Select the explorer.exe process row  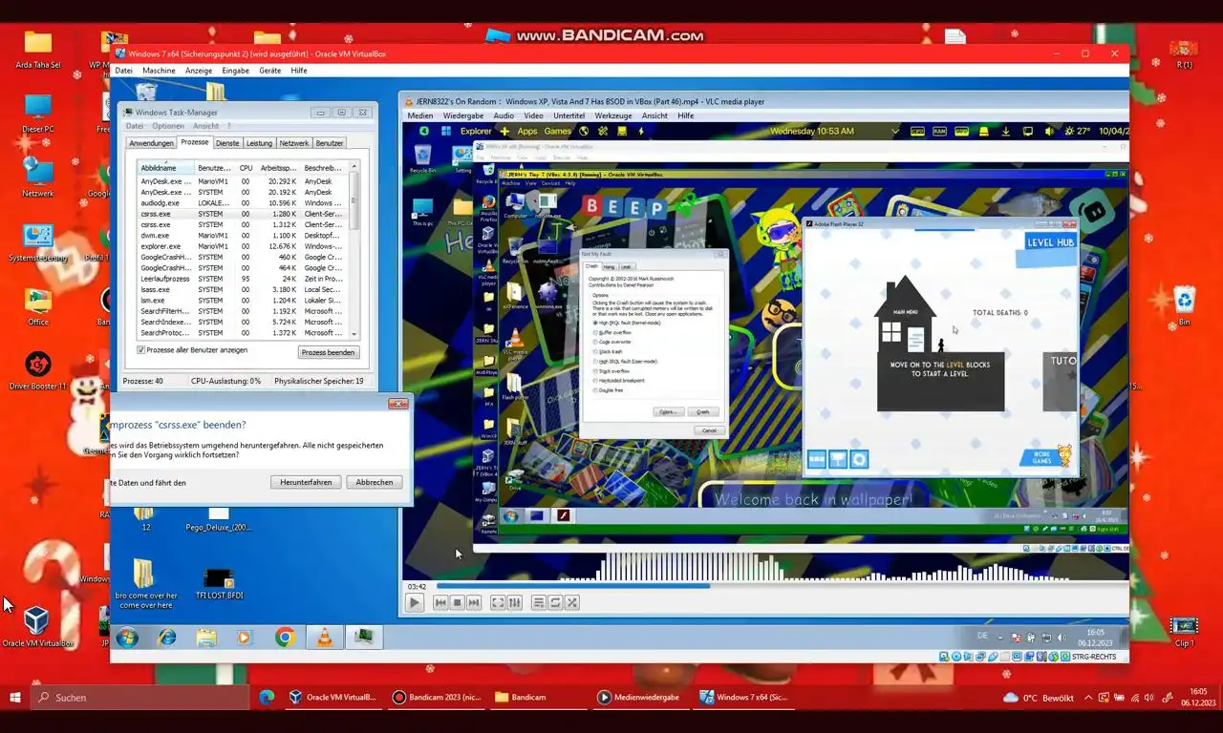coord(243,246)
